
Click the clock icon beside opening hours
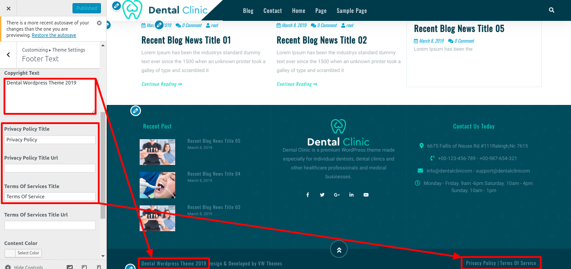pos(417,183)
